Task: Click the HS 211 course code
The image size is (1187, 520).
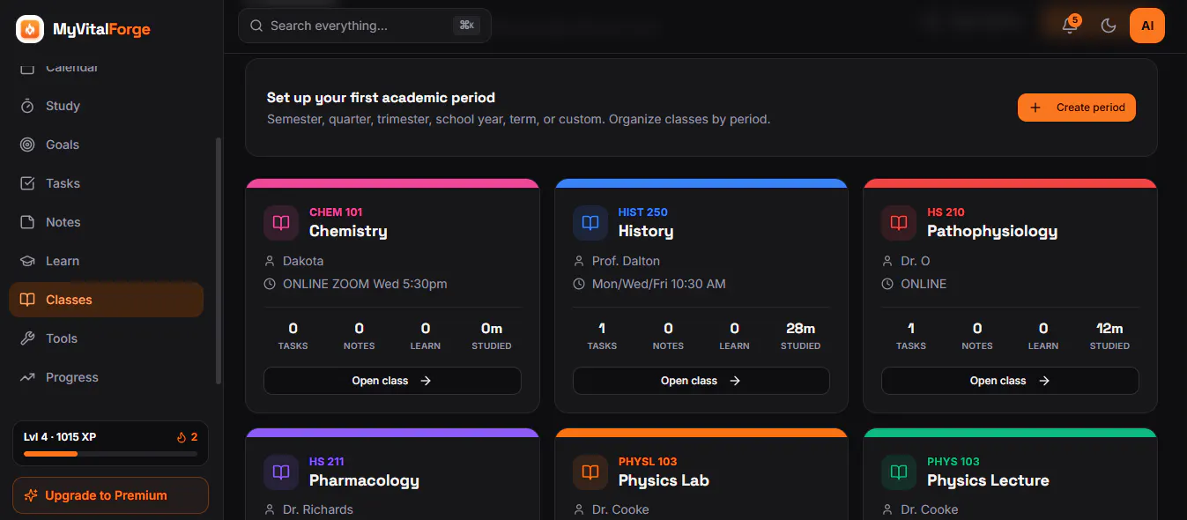Action: [327, 462]
